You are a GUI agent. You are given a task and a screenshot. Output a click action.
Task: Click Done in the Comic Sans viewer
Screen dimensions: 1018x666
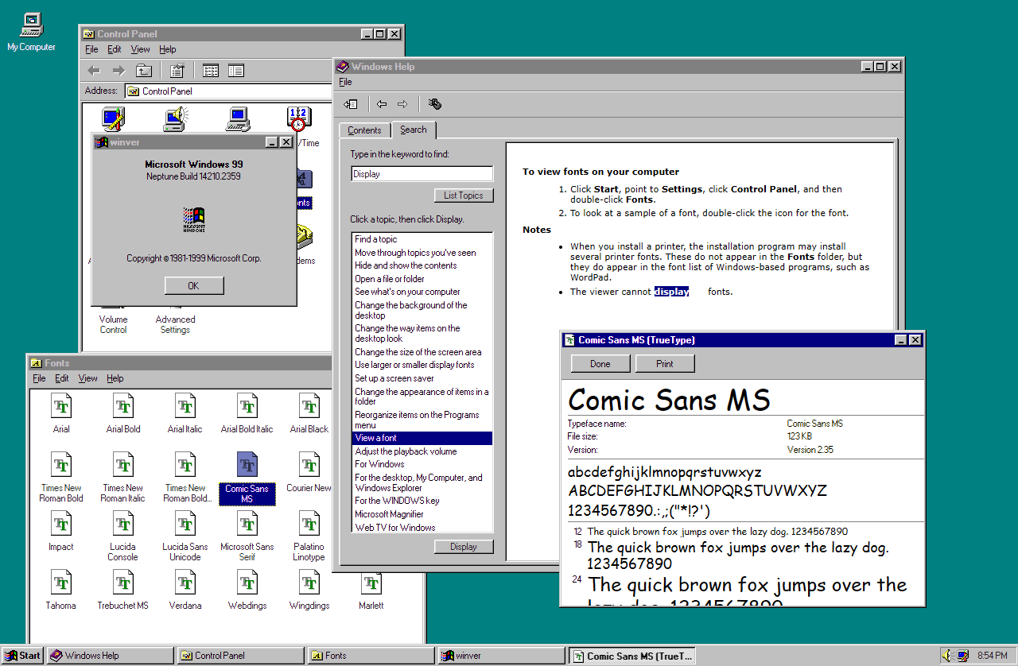pyautogui.click(x=600, y=364)
